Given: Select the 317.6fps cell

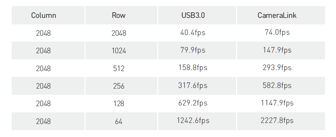Looking at the screenshot, I should tap(197, 86).
